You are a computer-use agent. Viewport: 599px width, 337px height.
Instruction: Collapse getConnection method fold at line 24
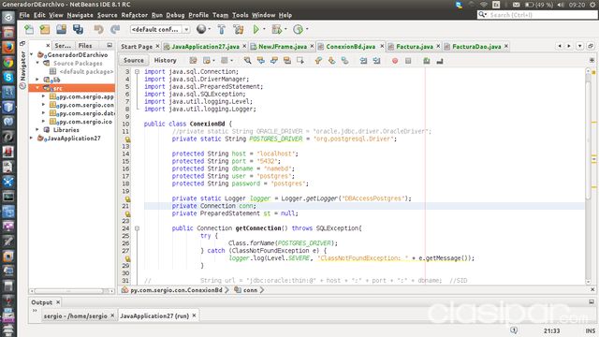(x=137, y=228)
